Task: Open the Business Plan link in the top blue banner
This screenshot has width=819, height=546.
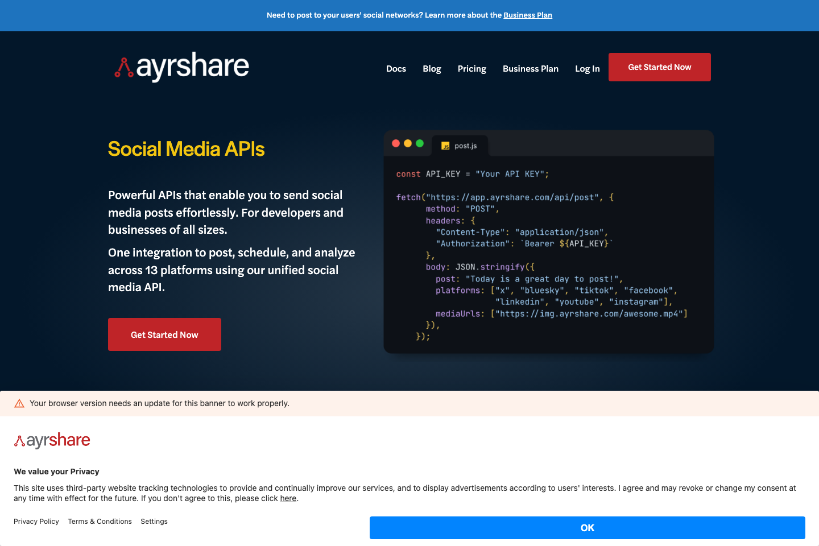Action: click(x=528, y=15)
